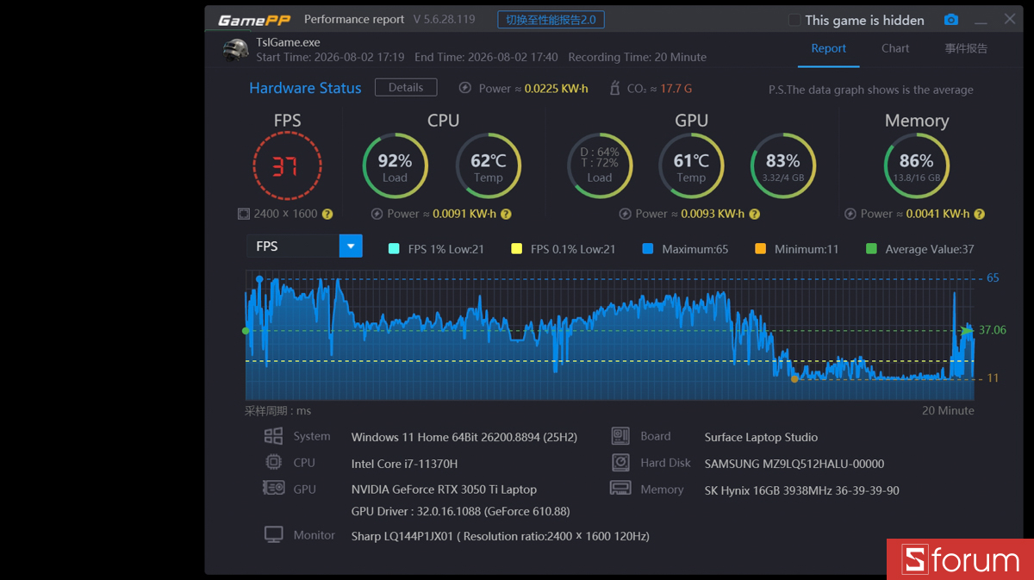Click the System Windows logo icon
Image resolution: width=1034 pixels, height=580 pixels.
273,436
